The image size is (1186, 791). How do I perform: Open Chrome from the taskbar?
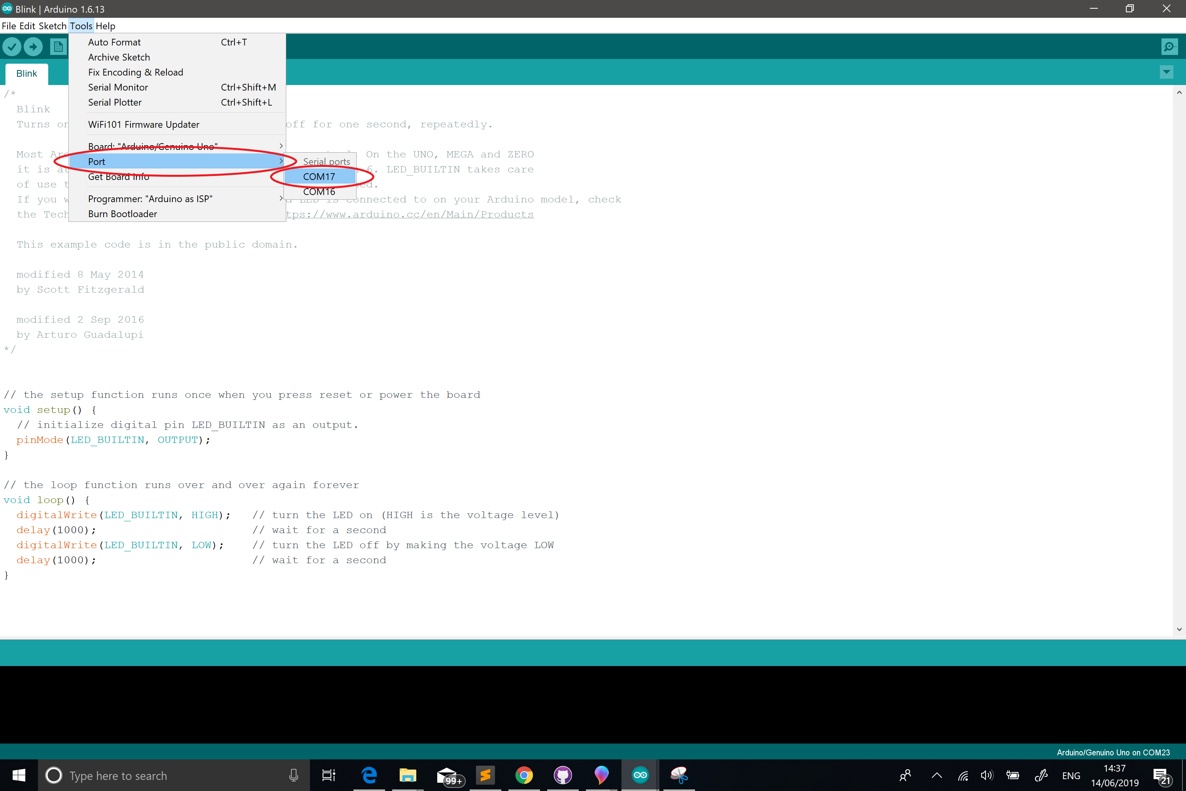pyautogui.click(x=524, y=775)
